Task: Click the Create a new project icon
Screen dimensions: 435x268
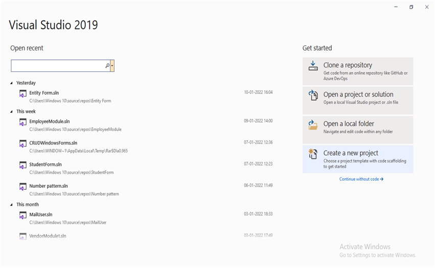Action: point(313,154)
